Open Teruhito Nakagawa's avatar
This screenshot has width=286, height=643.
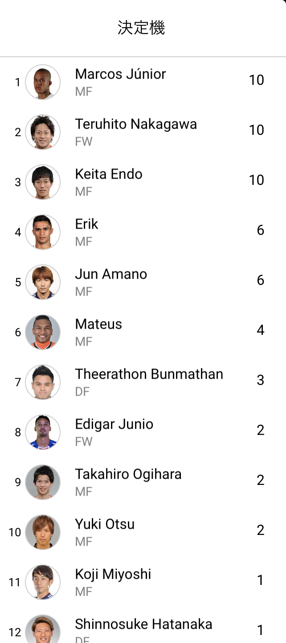click(43, 132)
